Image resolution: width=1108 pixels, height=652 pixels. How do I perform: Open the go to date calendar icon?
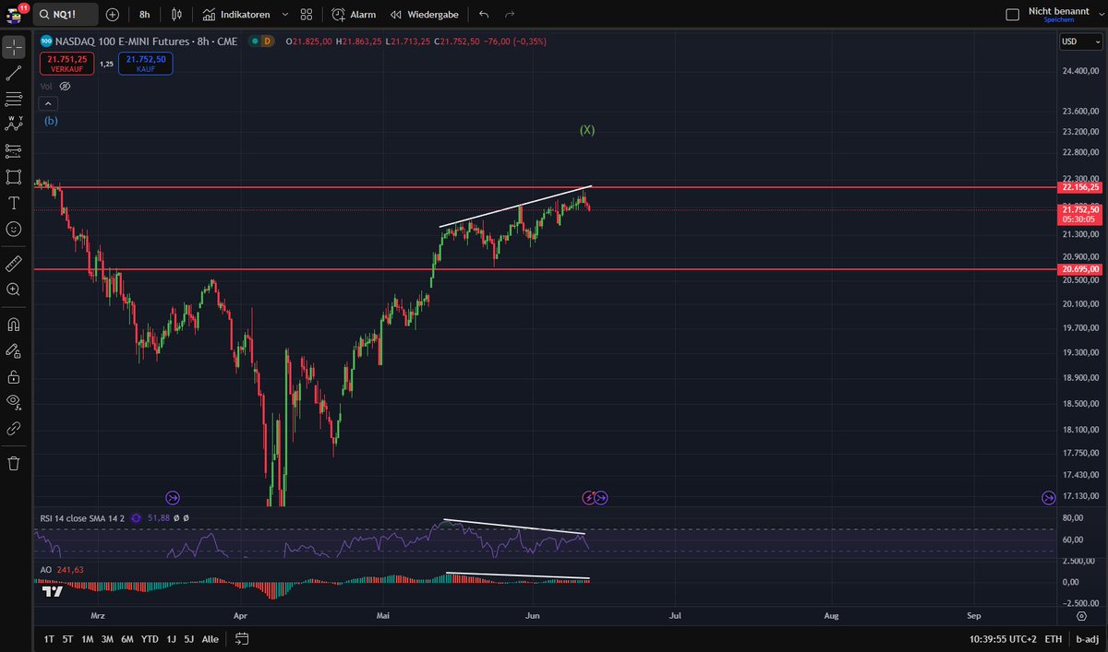tap(242, 638)
